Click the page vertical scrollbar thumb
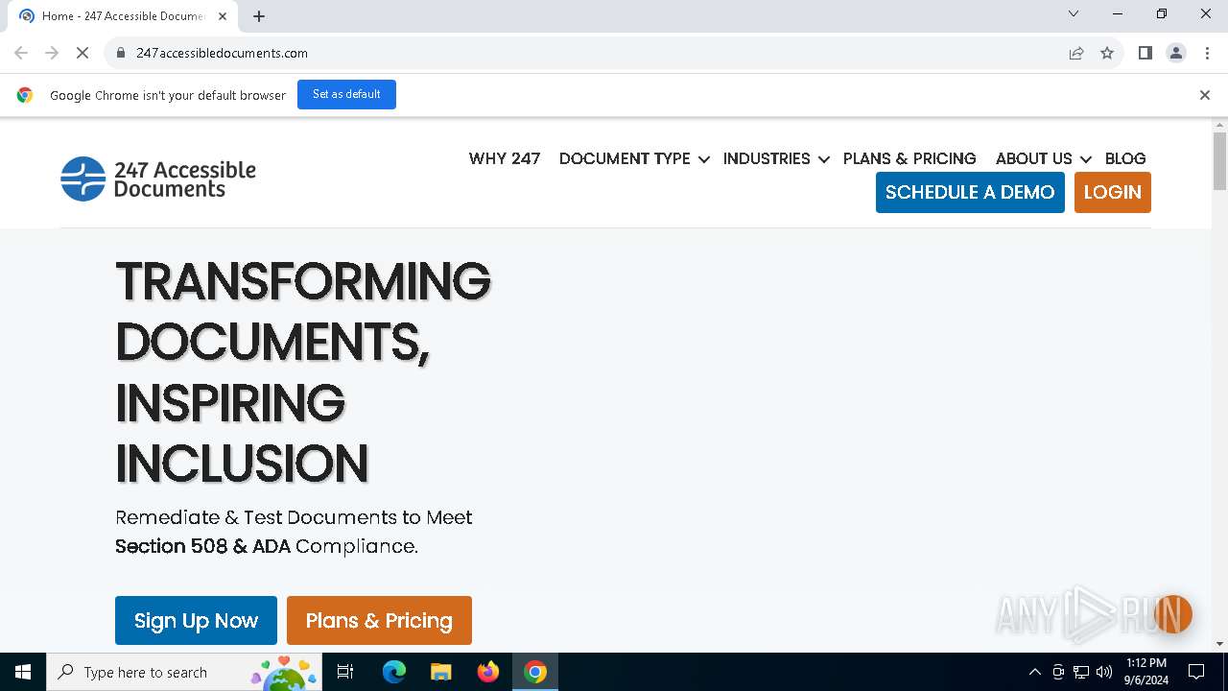Viewport: 1228px width, 691px height. click(1219, 161)
